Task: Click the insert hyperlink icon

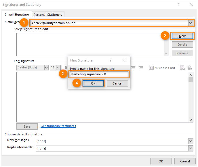Action: (x=190, y=68)
